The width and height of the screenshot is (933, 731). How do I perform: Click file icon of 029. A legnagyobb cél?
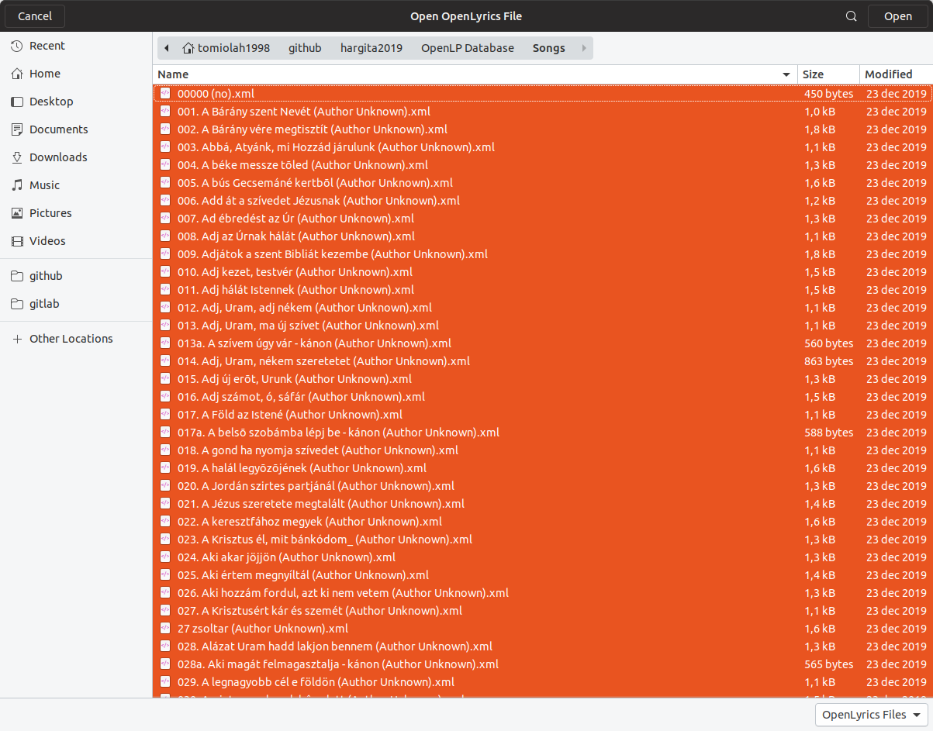[165, 681]
